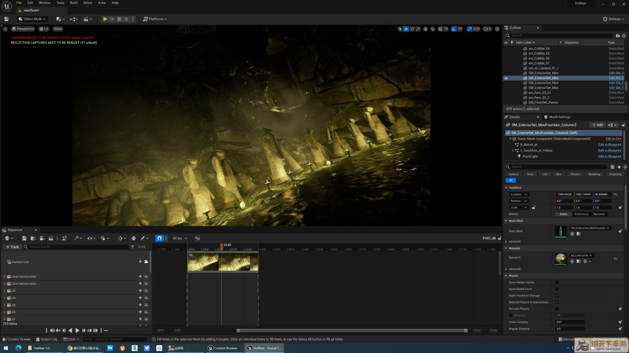This screenshot has width=629, height=353.
Task: Open track filter icon beside search tracks
Action: [132, 247]
